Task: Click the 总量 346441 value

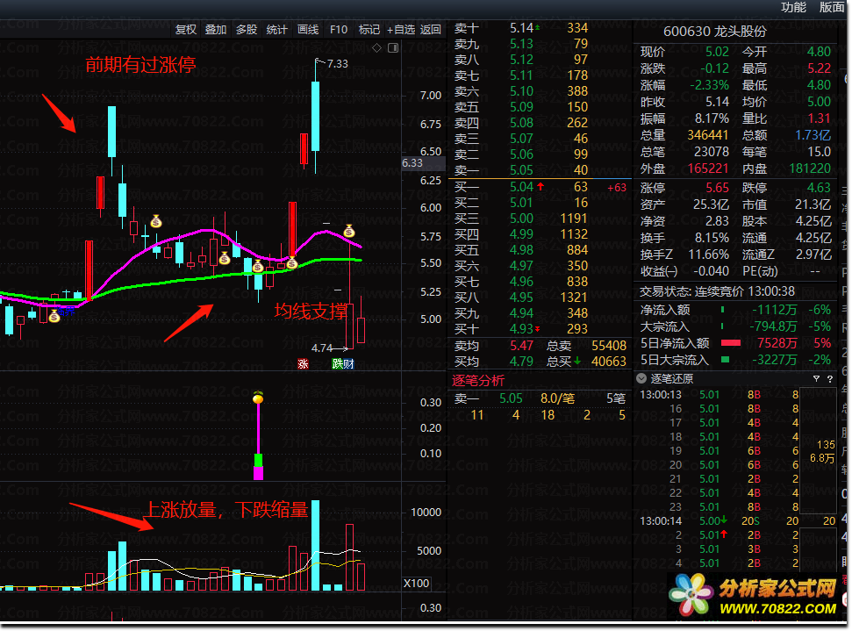Action: coord(707,135)
